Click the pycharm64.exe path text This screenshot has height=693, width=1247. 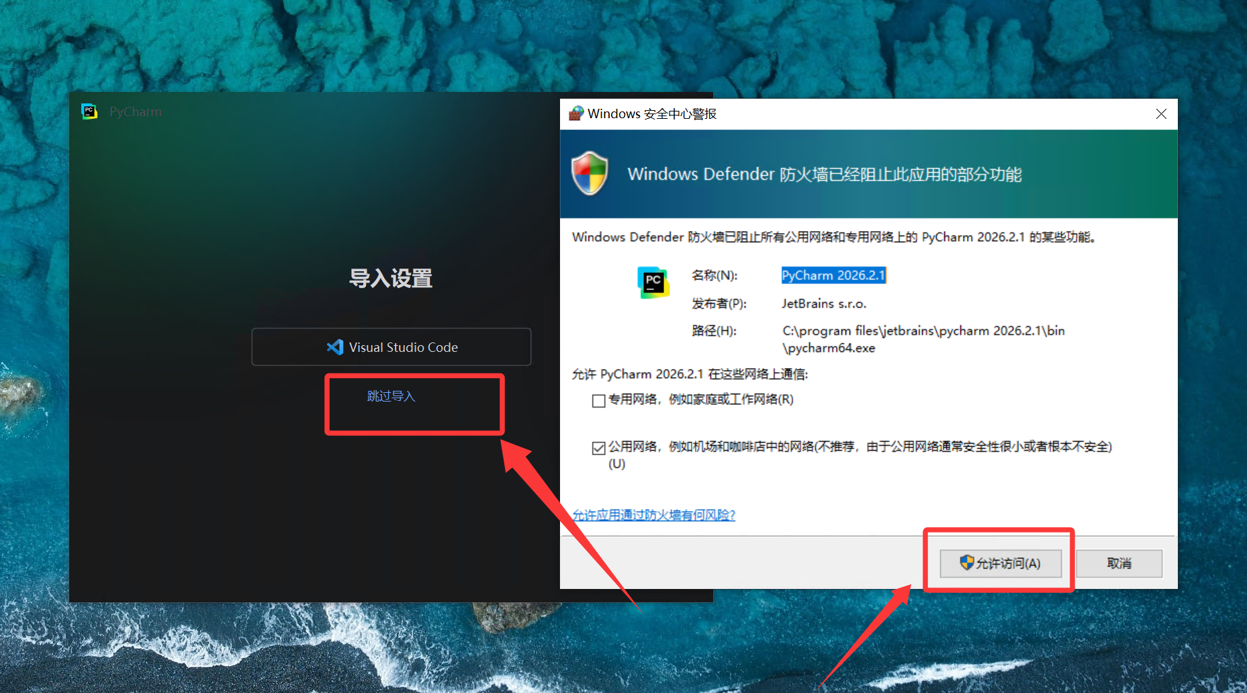click(923, 339)
